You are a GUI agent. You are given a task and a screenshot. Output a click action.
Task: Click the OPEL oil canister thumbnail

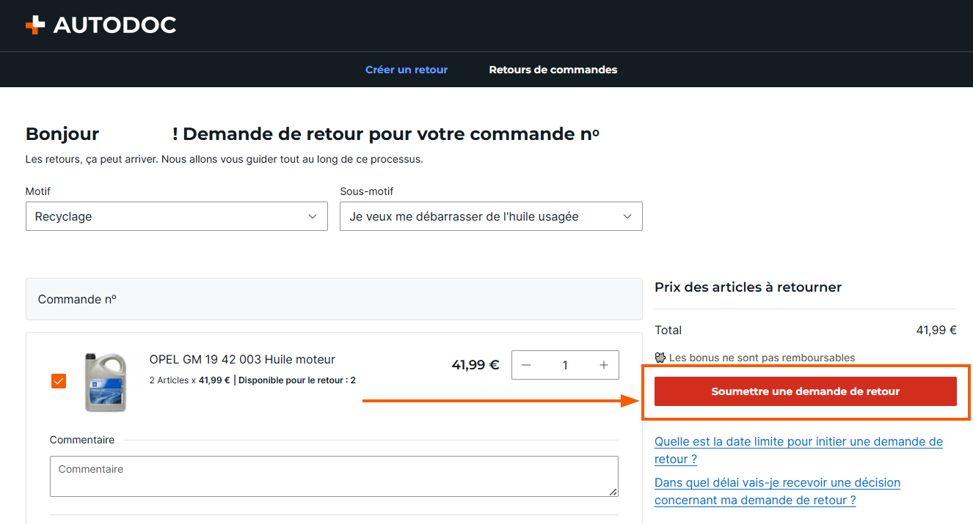(106, 382)
